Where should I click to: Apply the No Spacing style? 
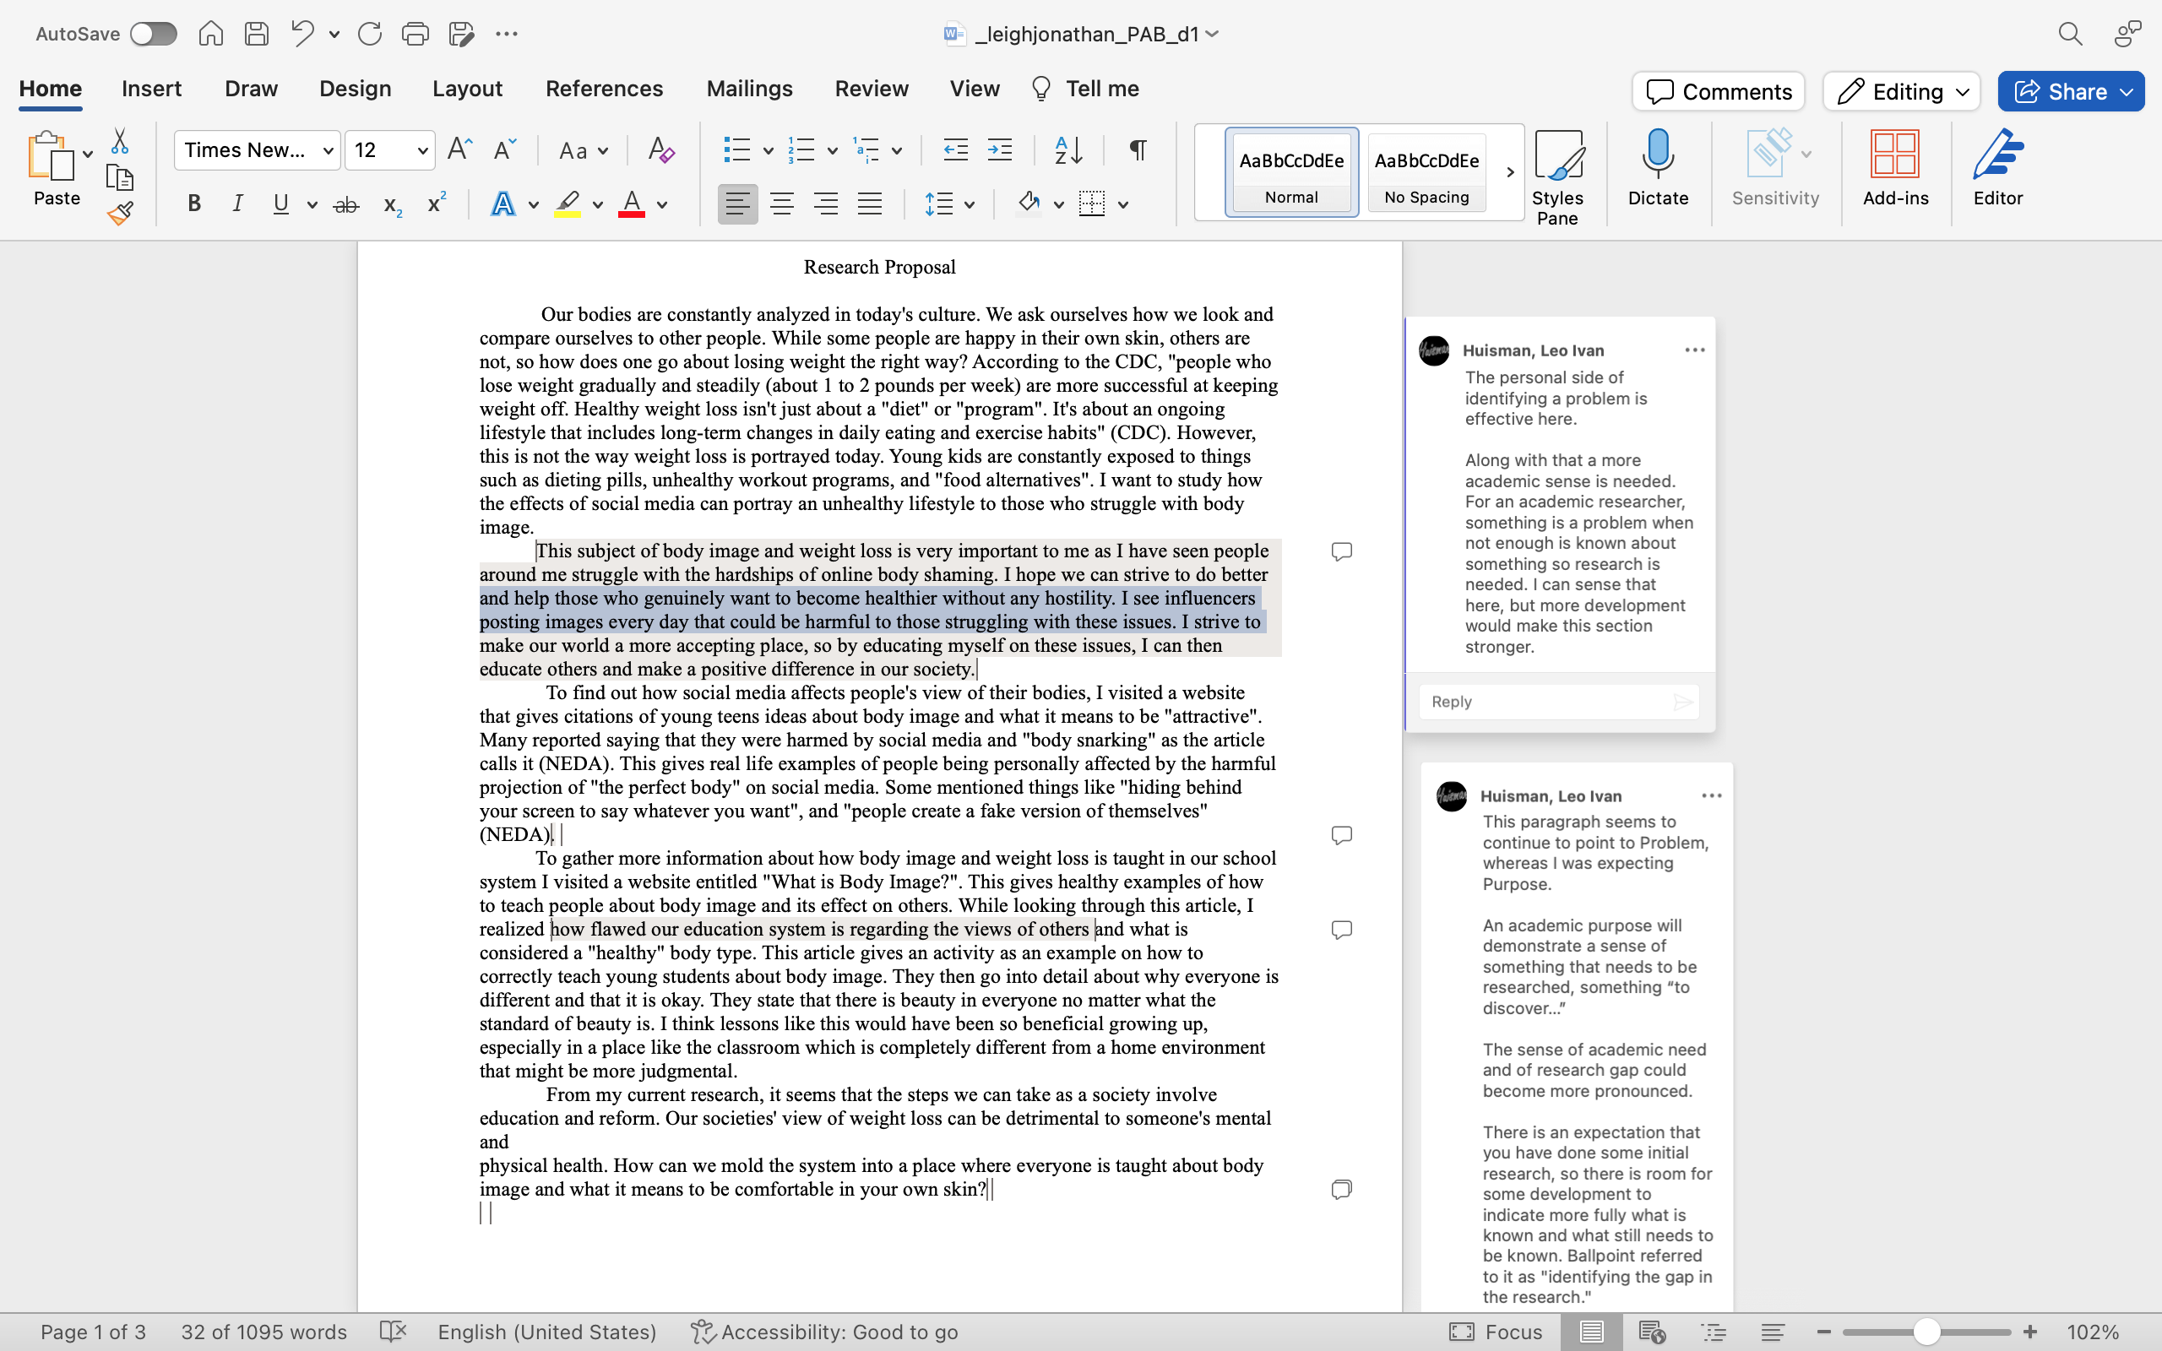click(1425, 171)
